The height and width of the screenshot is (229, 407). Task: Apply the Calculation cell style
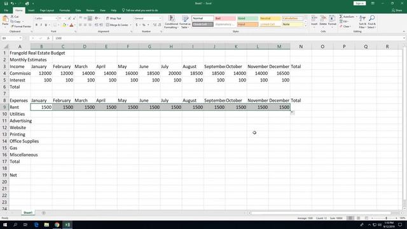[x=293, y=18]
